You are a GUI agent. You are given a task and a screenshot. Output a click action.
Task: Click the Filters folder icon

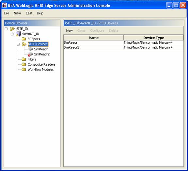click(24, 59)
